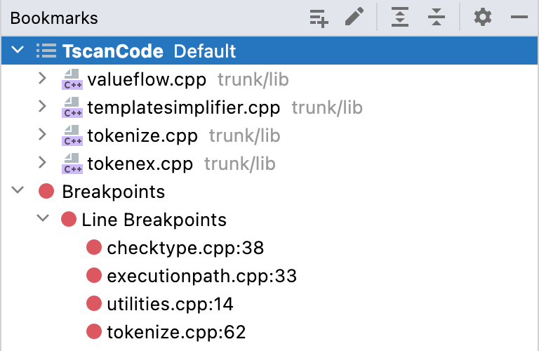Collapse the Breakpoints node
This screenshot has width=539, height=351.
click(x=18, y=192)
